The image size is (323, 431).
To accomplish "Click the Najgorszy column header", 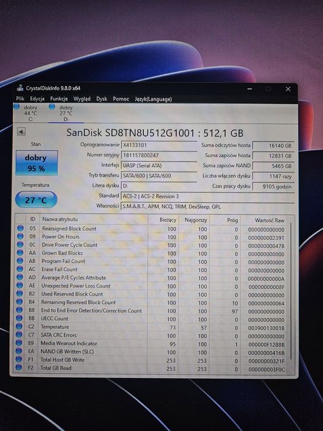I will tap(194, 220).
